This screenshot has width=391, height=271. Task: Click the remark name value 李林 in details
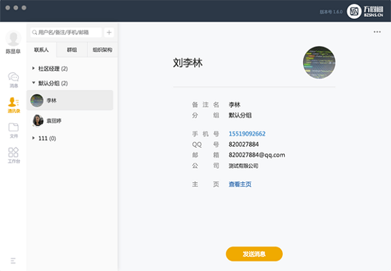[235, 104]
